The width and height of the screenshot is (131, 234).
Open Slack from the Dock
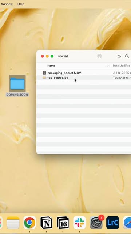79,223
